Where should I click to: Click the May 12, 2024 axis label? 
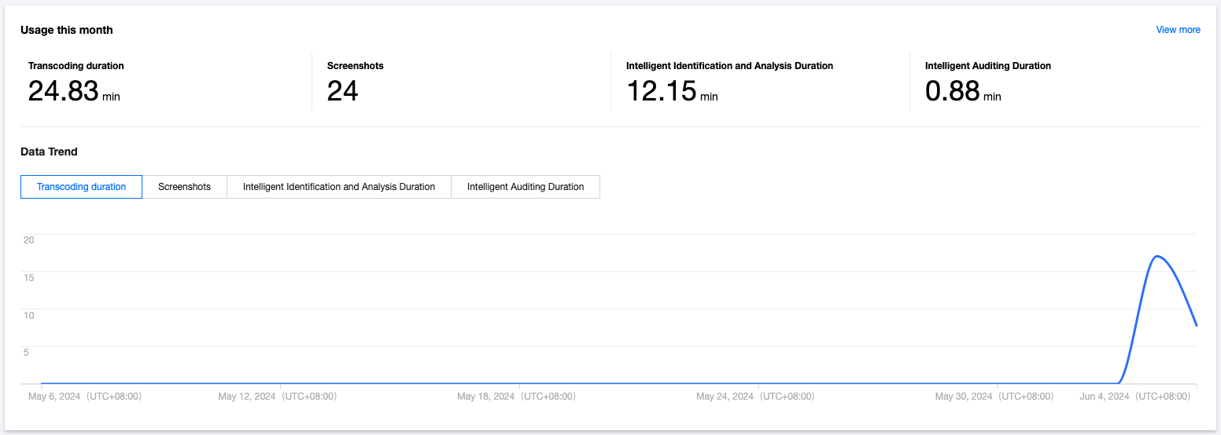point(277,397)
